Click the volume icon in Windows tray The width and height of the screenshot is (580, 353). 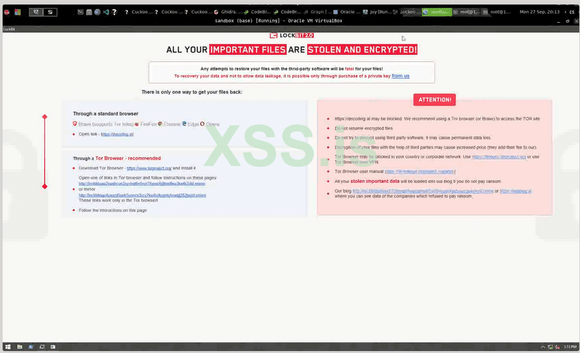pyautogui.click(x=557, y=347)
